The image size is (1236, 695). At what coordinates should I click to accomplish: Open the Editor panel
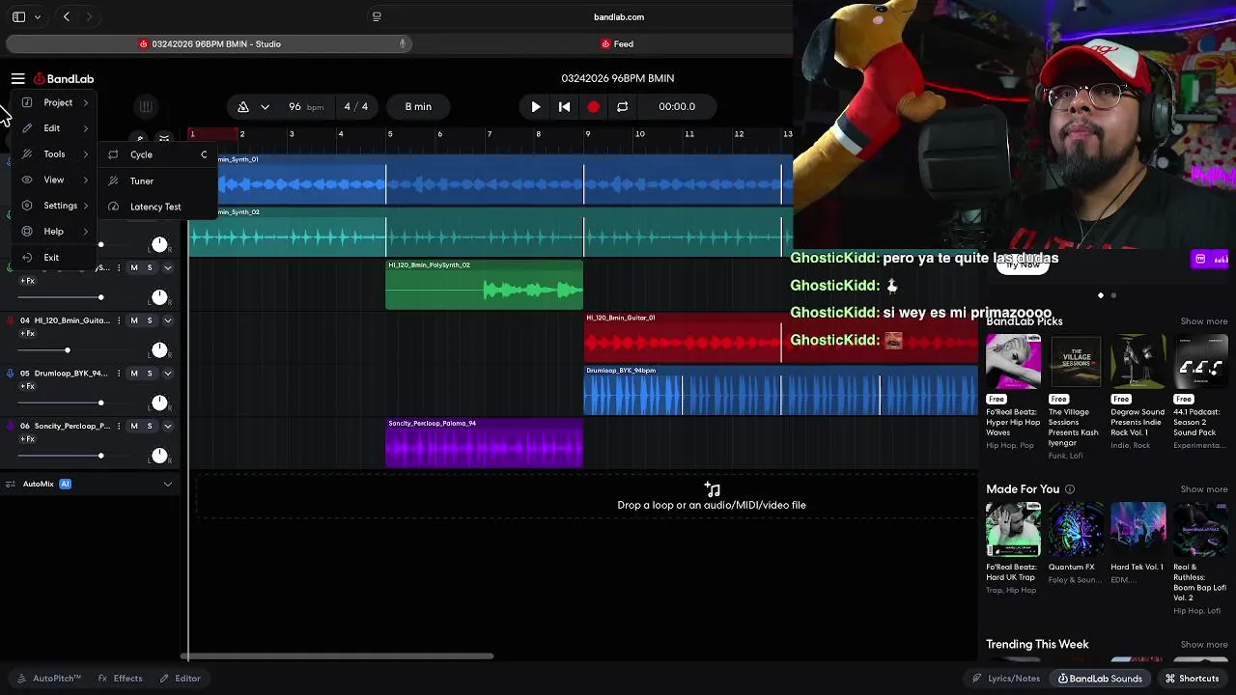180,679
